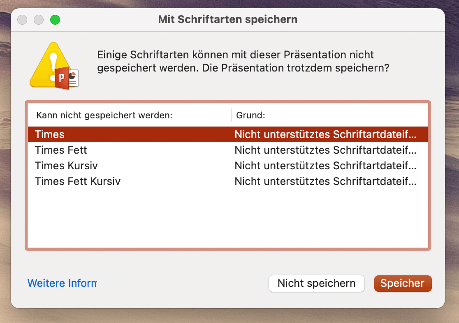Click the empty area of the font list
Viewport: 459px width, 323px height.
(x=228, y=218)
